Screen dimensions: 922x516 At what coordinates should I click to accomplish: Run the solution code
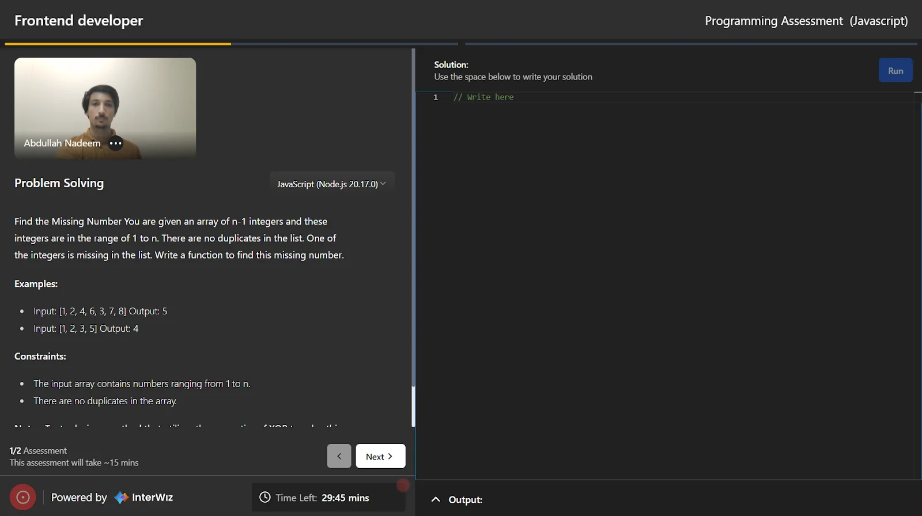895,70
